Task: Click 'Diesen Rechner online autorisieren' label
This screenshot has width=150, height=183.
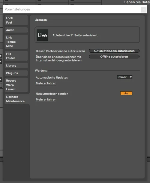Action: 60,51
